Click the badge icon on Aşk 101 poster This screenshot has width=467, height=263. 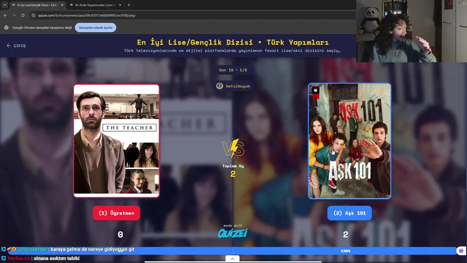point(316,90)
